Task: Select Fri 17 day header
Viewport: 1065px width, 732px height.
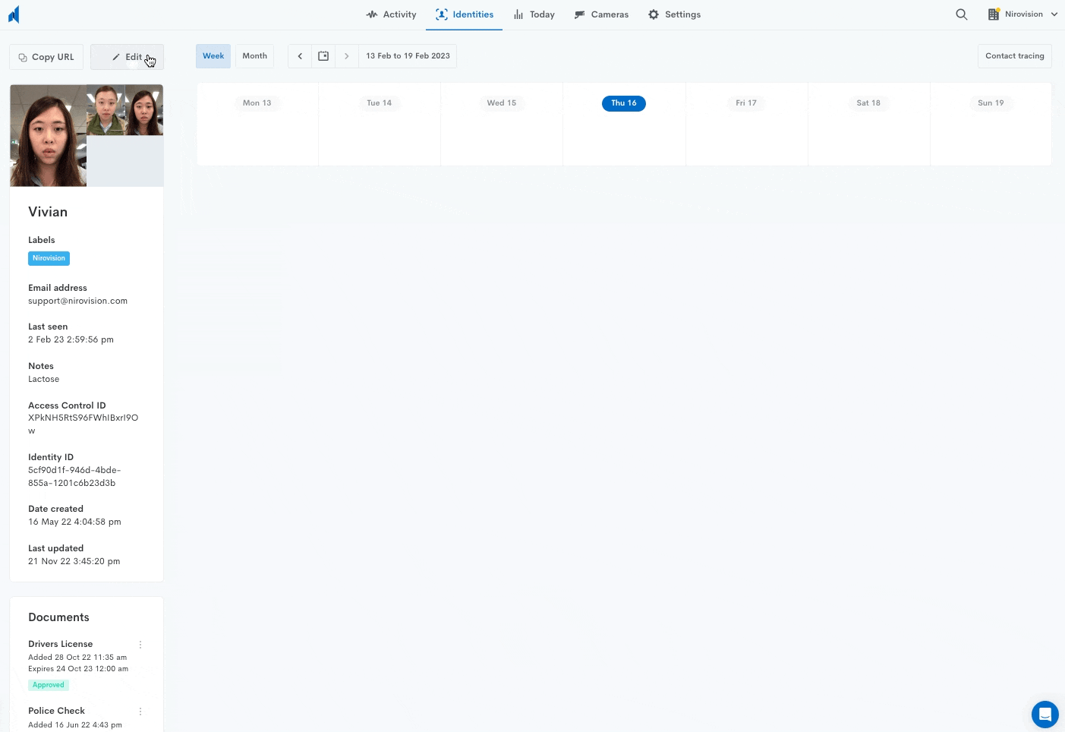Action: pos(746,103)
